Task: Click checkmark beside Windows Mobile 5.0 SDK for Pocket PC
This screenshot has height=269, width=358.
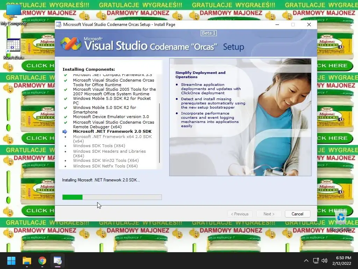Action: (65, 98)
